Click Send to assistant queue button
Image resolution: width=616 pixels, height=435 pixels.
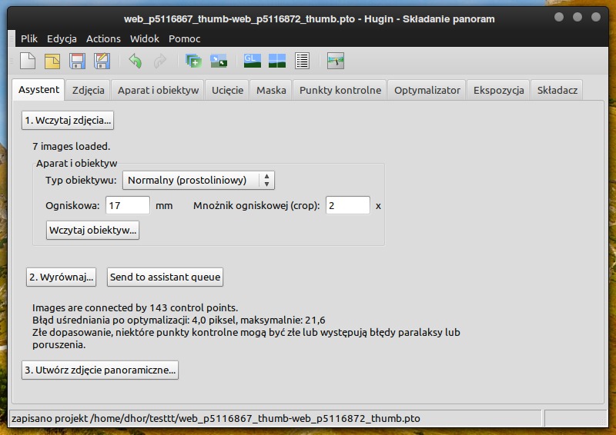coord(165,277)
